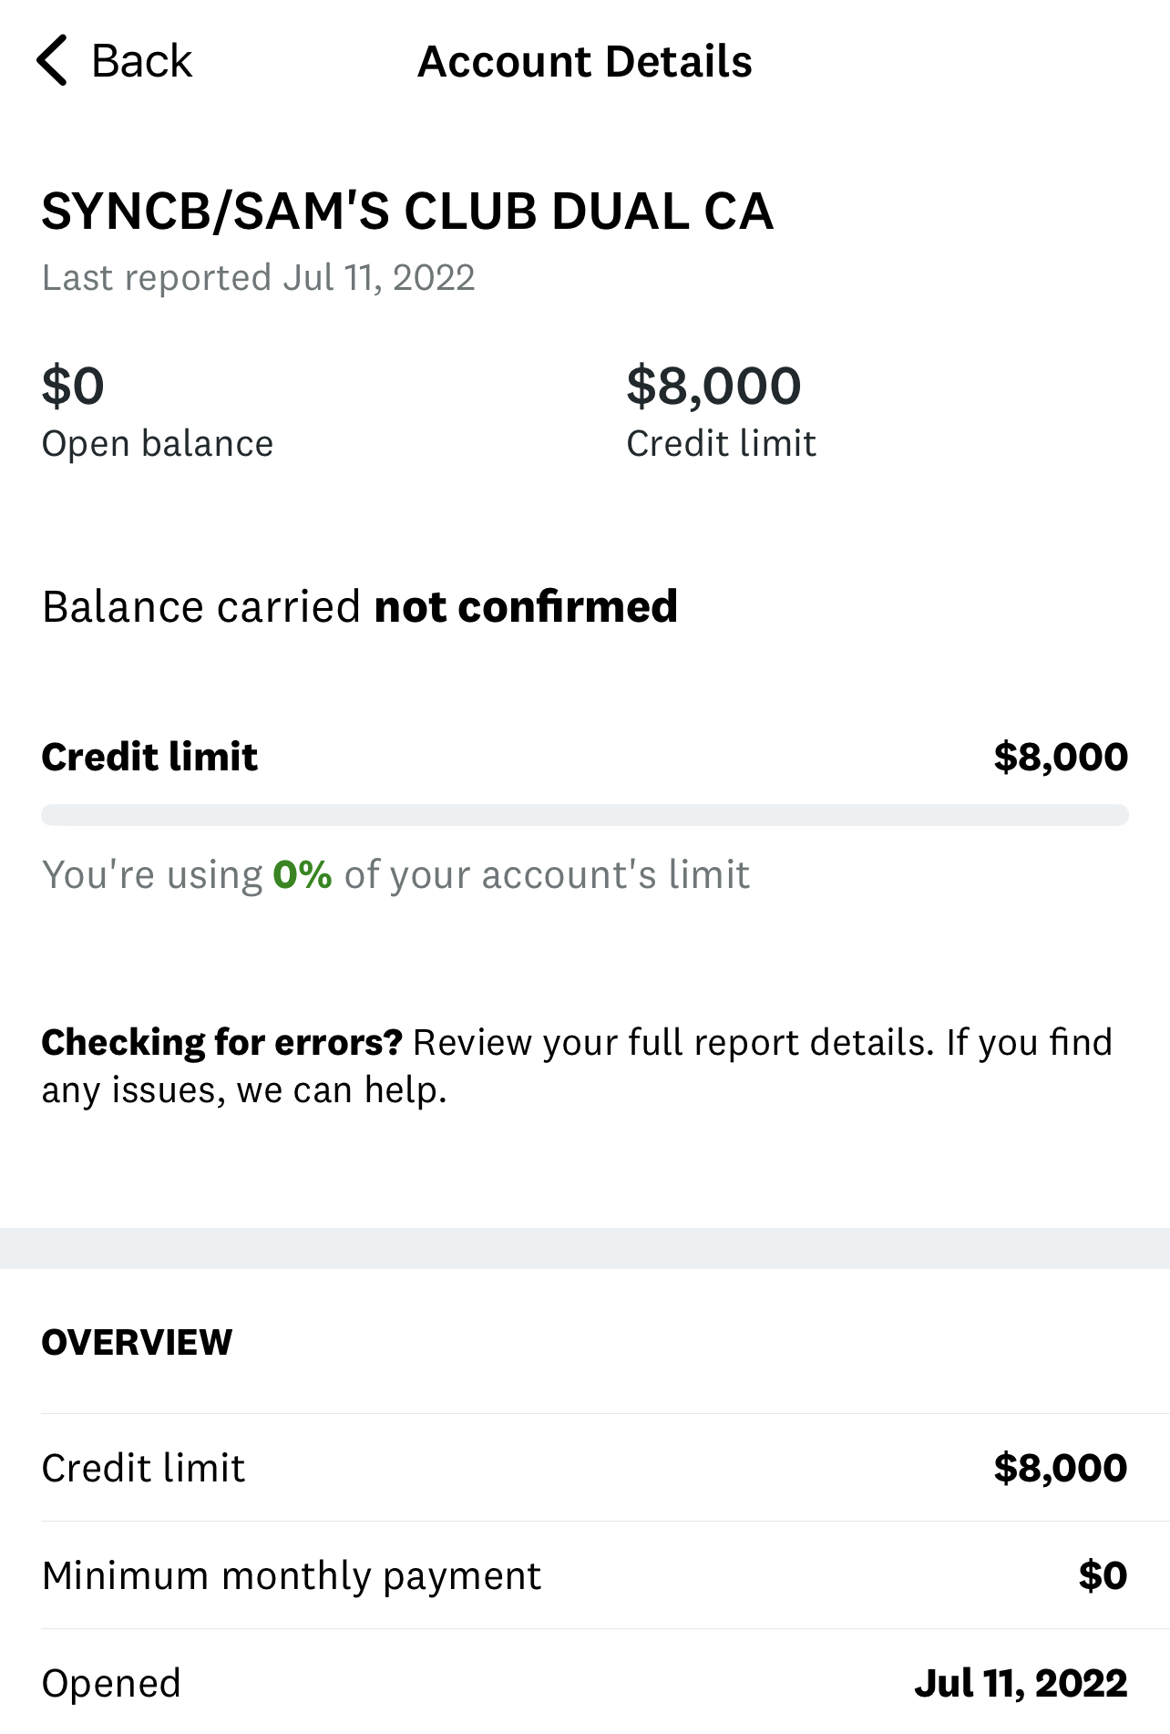Click the $0 open balance amount

[73, 386]
